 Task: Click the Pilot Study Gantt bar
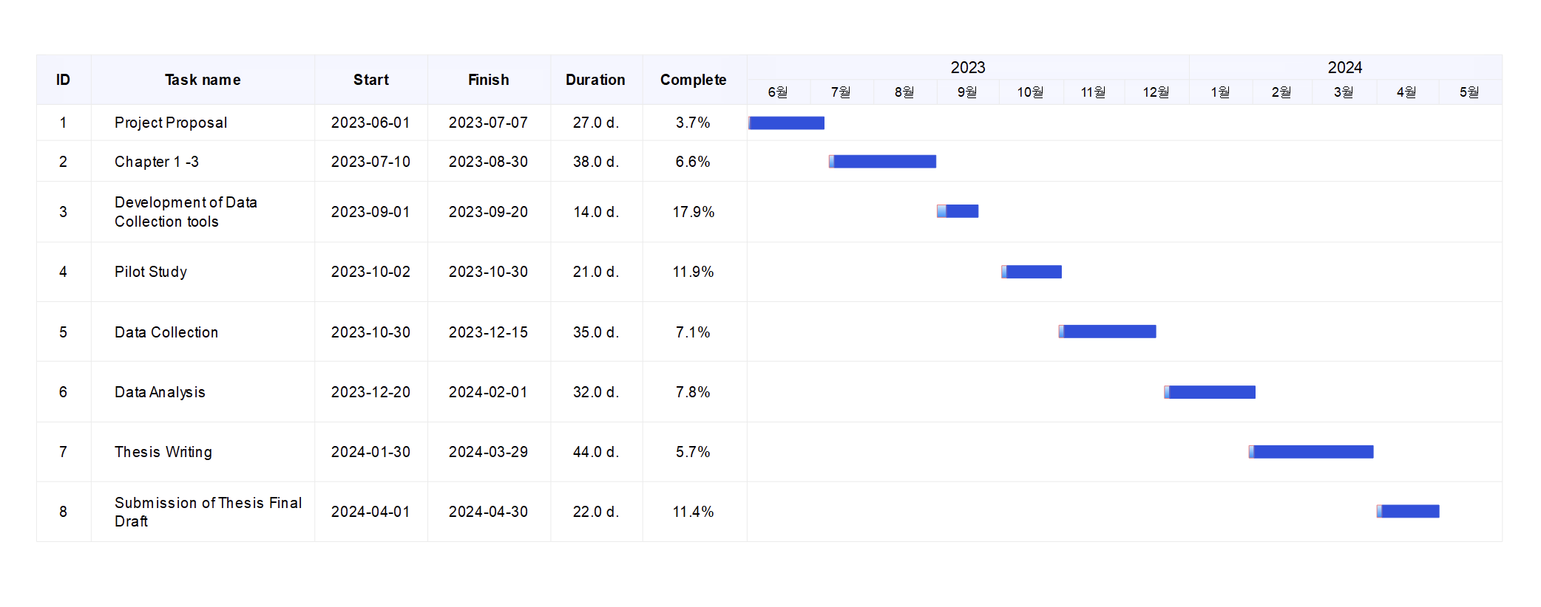click(x=1032, y=272)
